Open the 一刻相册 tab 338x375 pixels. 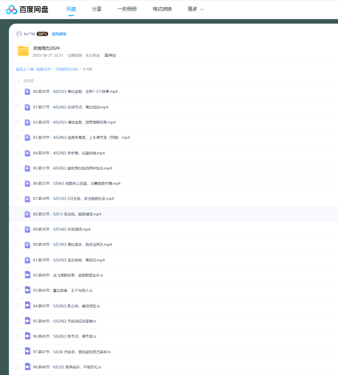click(x=127, y=9)
